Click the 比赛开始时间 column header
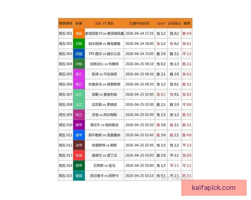 click(139, 23)
